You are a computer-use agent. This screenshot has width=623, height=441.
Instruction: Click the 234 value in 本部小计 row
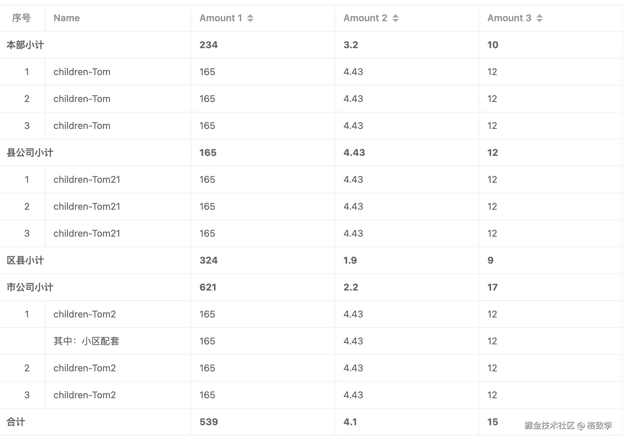(209, 45)
